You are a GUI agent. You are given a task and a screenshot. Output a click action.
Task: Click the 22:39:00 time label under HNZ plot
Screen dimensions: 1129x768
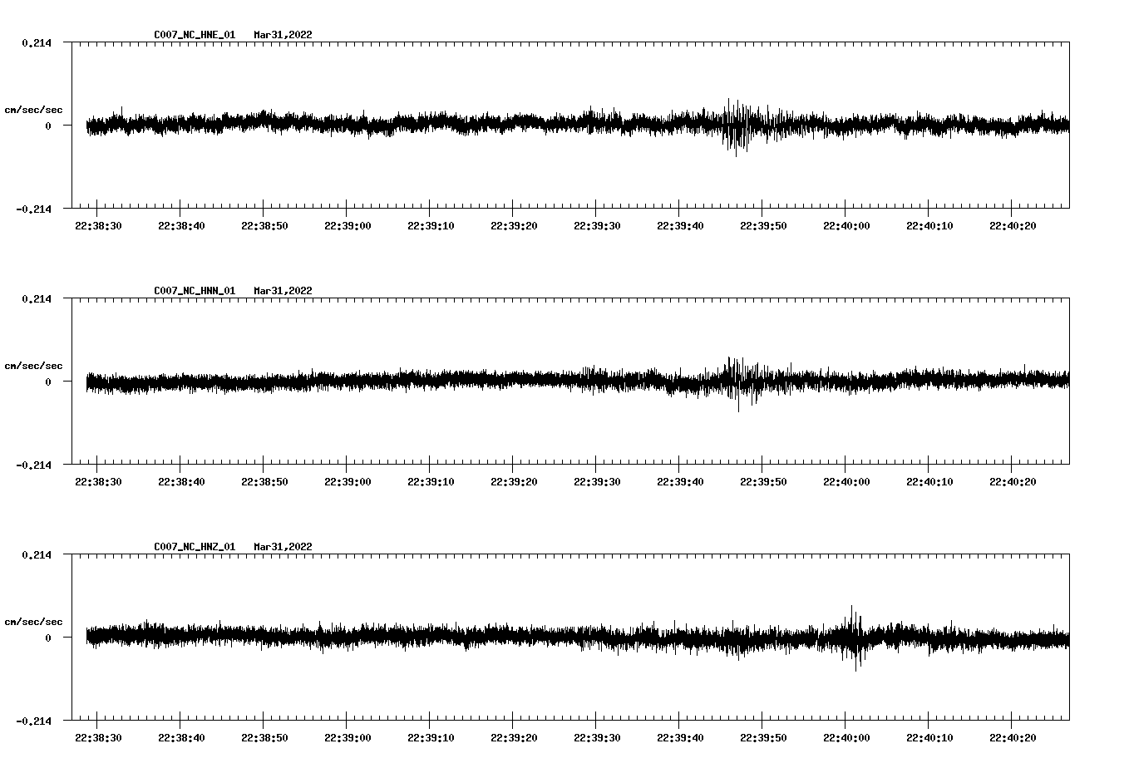point(348,738)
